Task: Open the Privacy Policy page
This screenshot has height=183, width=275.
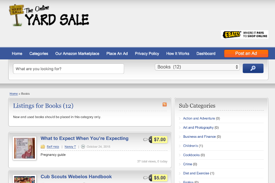Action: [x=147, y=54]
